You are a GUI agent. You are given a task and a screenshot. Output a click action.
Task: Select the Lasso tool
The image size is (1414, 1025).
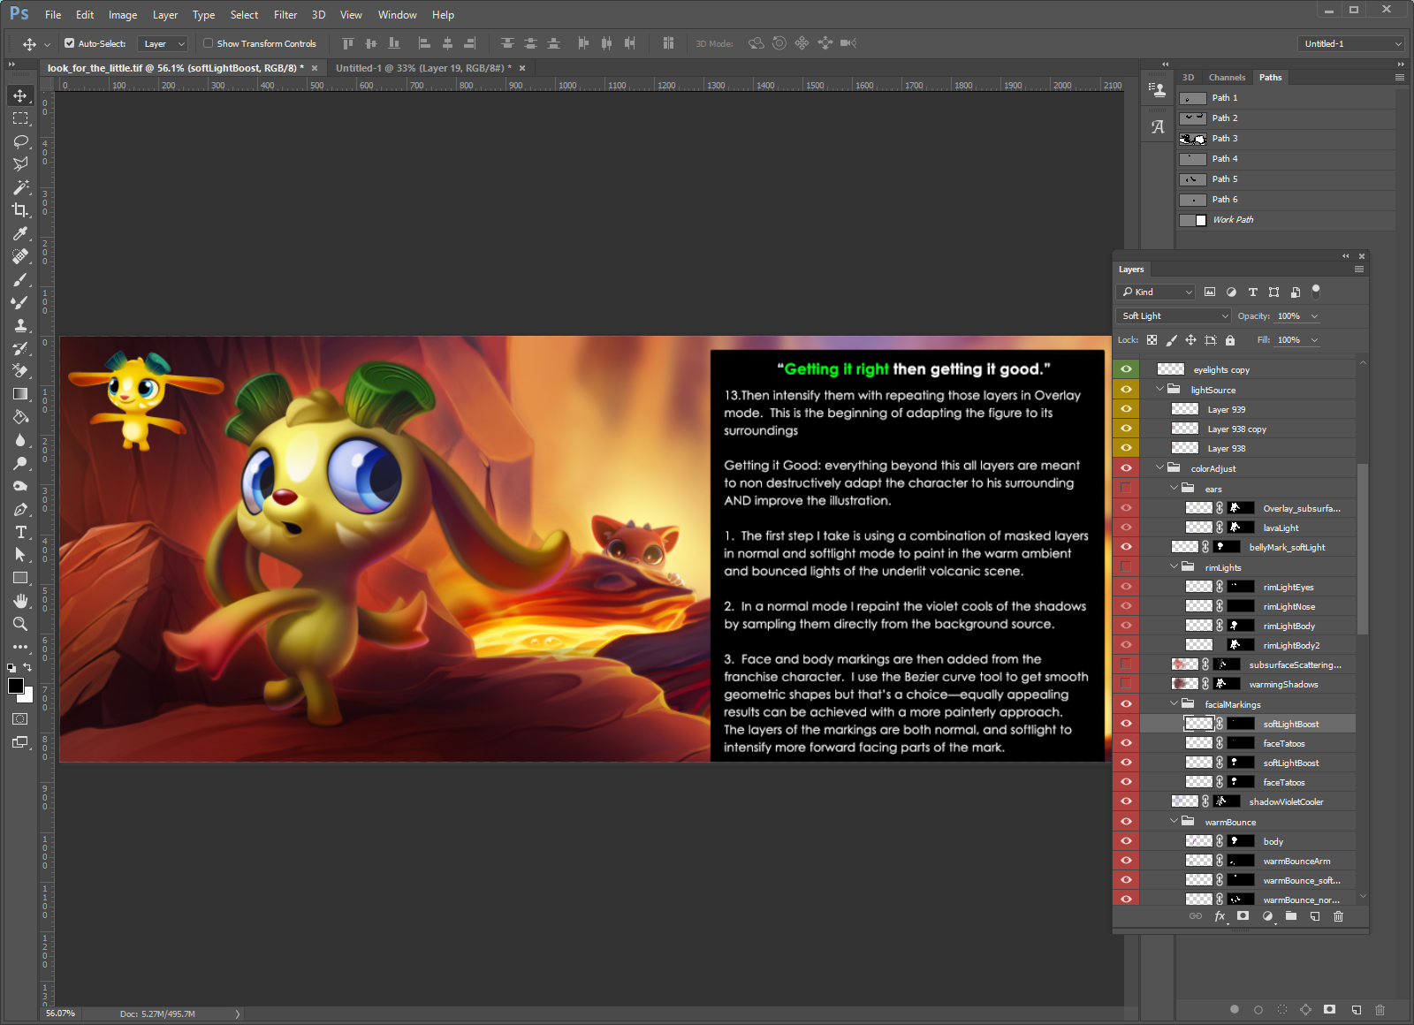click(x=20, y=141)
